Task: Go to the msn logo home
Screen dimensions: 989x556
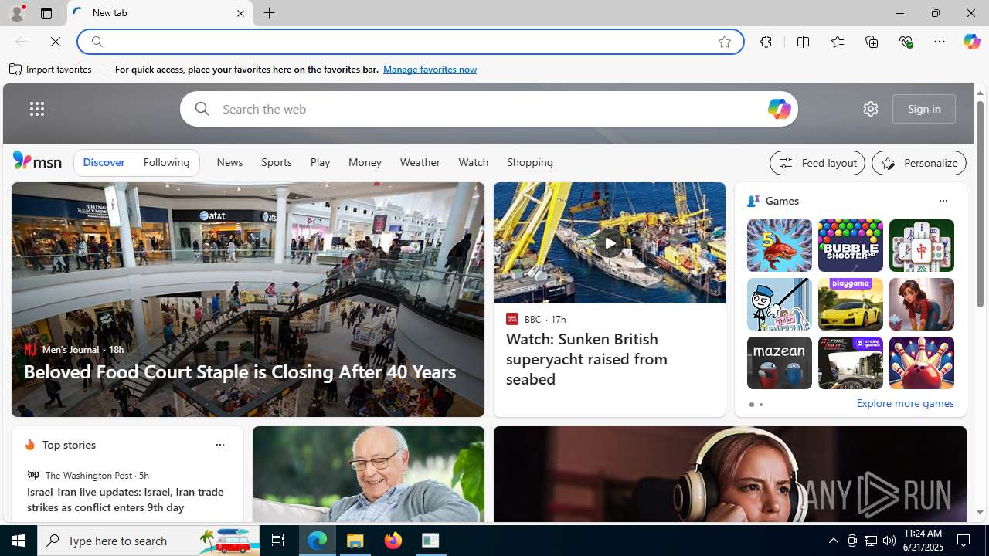Action: tap(37, 161)
